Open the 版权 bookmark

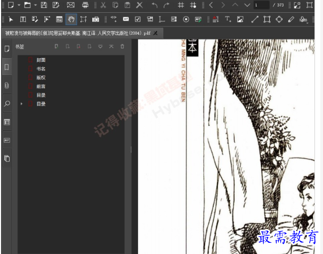pyautogui.click(x=41, y=78)
